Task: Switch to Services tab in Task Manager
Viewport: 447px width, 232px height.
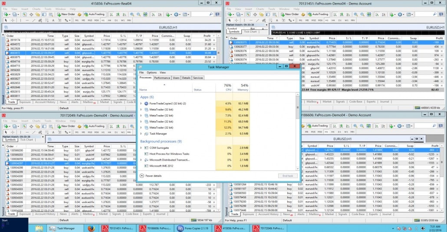Action: (198, 77)
